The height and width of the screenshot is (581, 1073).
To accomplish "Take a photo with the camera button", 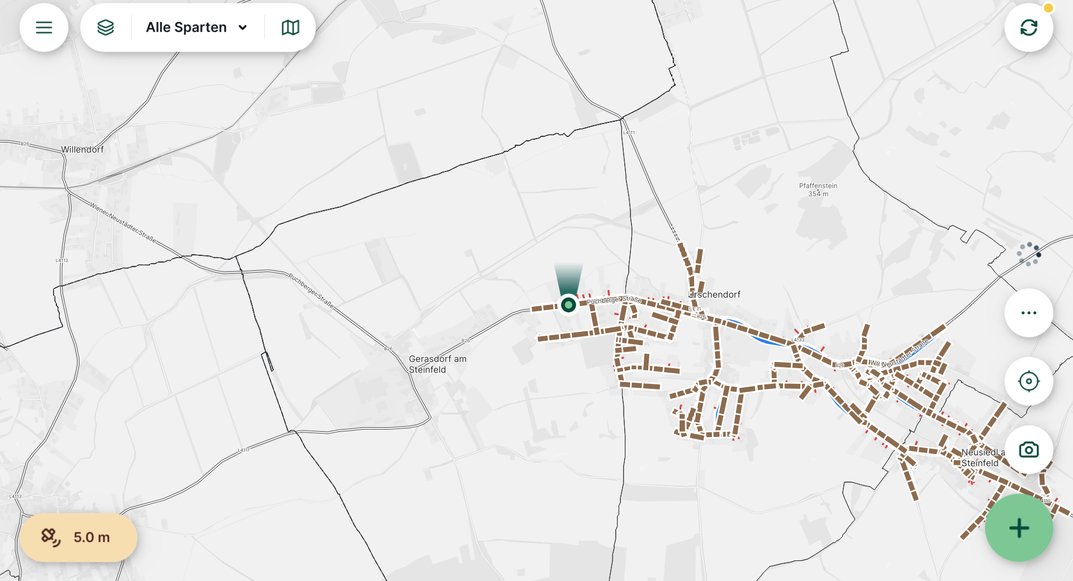I will (x=1028, y=450).
